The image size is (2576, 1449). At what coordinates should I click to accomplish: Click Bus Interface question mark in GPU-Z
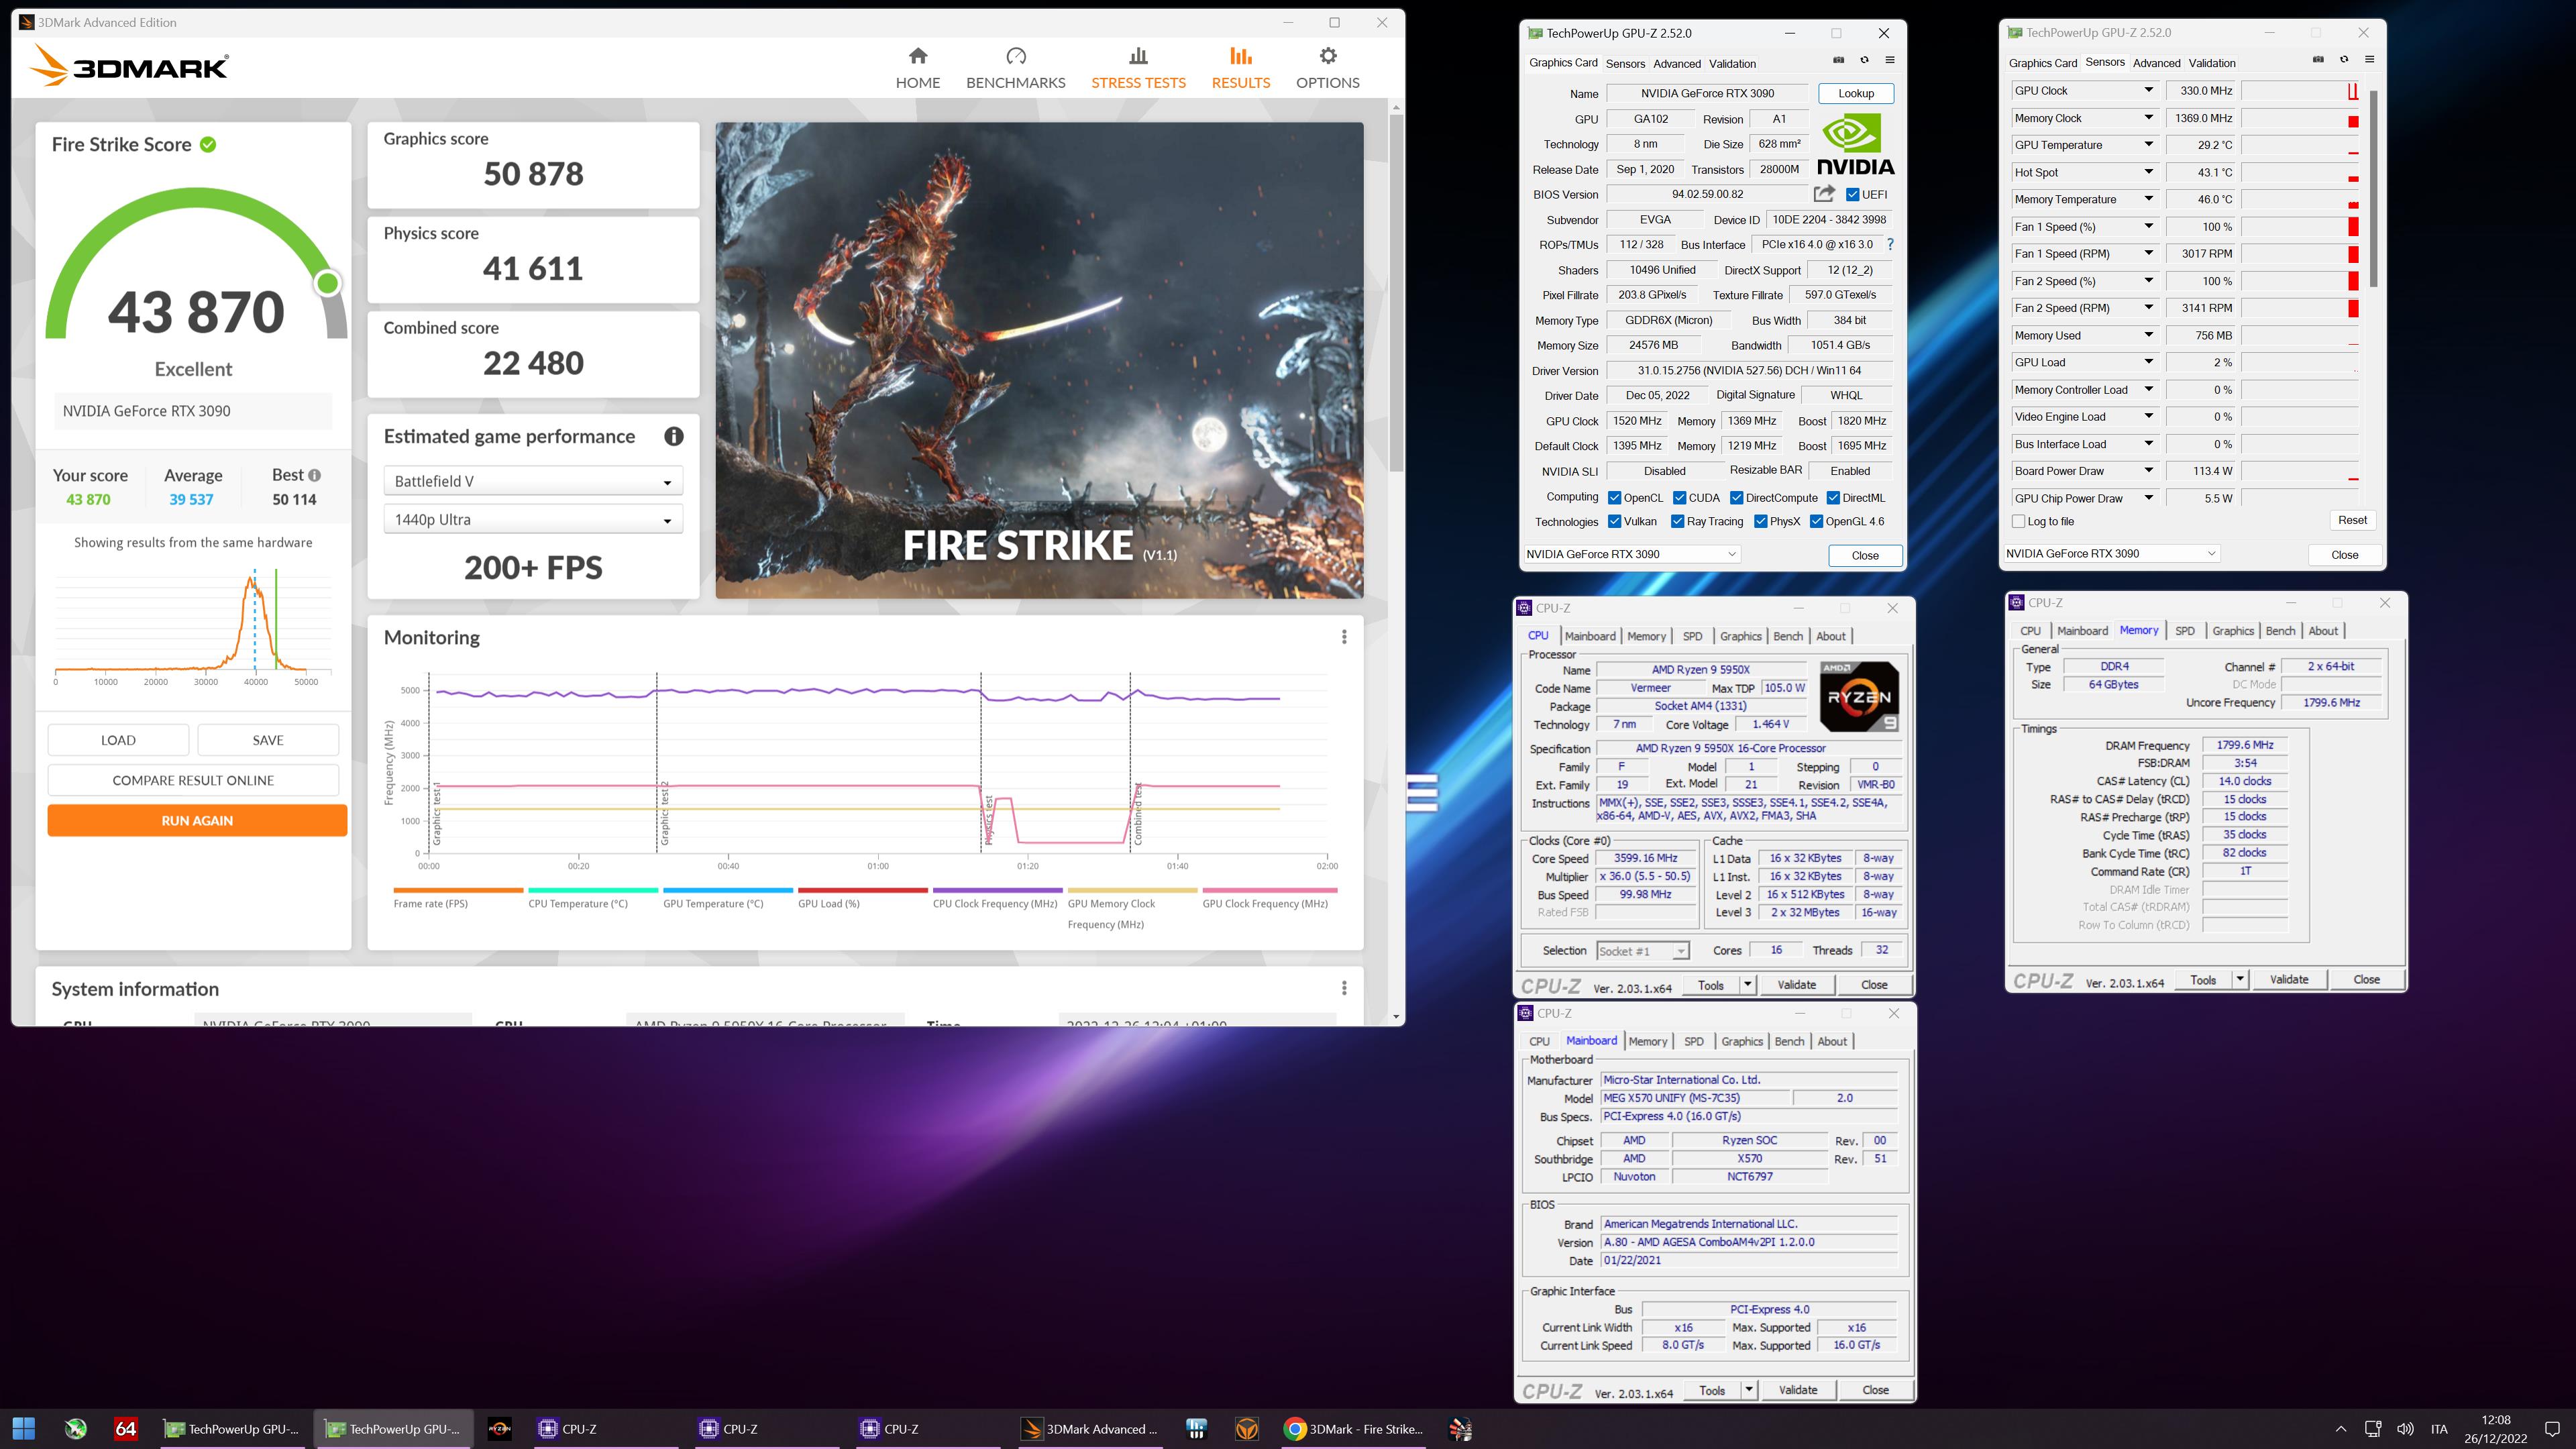[1890, 244]
